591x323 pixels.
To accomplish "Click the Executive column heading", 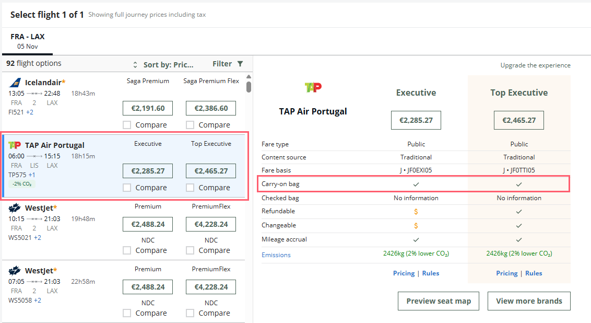I will coord(416,93).
